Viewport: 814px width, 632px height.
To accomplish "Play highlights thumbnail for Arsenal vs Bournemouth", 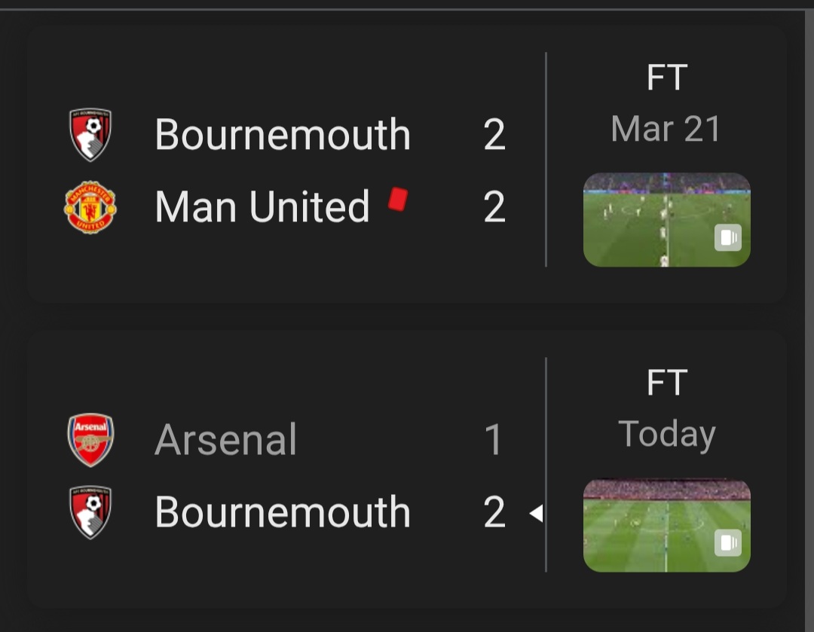I will [x=666, y=525].
